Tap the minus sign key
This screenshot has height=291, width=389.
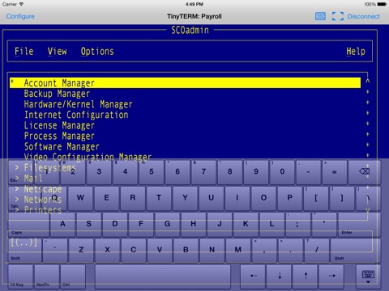(308, 171)
